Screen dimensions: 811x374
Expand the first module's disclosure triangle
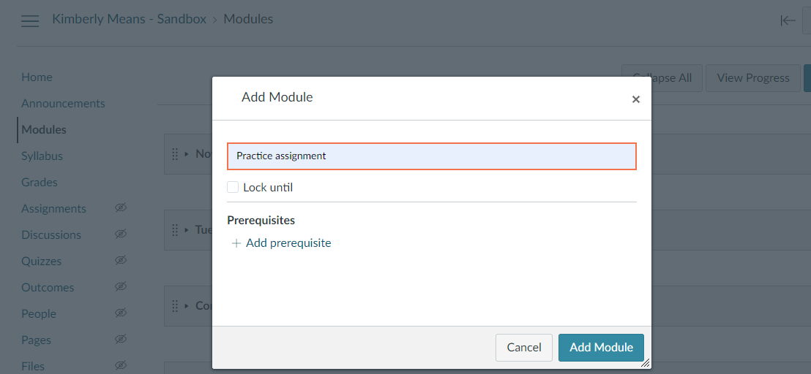point(187,153)
